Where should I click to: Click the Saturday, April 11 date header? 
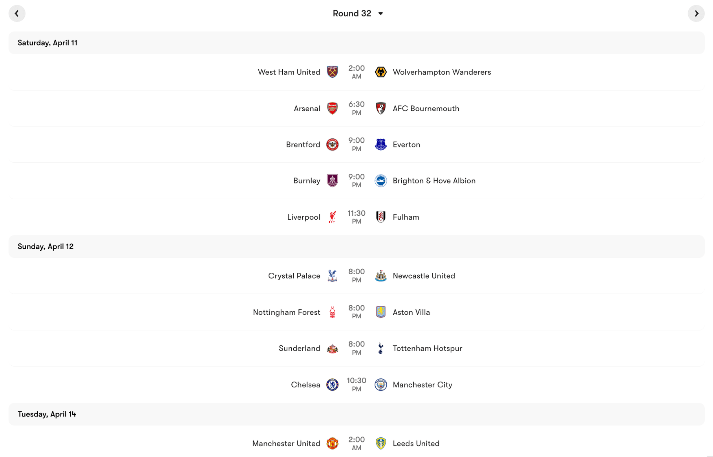click(47, 42)
